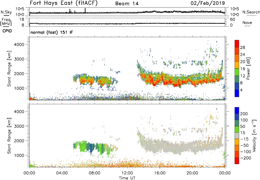Screen dimensions: 260x180
Task: Click the 'Fort Hays East (fitACF)' title text
Action: coord(63,3)
